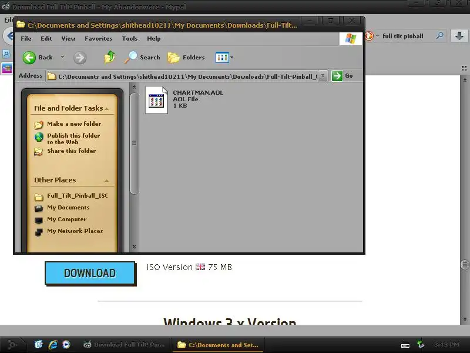Open the Full_Tilt_Pinball_ISO folder link

(78, 196)
